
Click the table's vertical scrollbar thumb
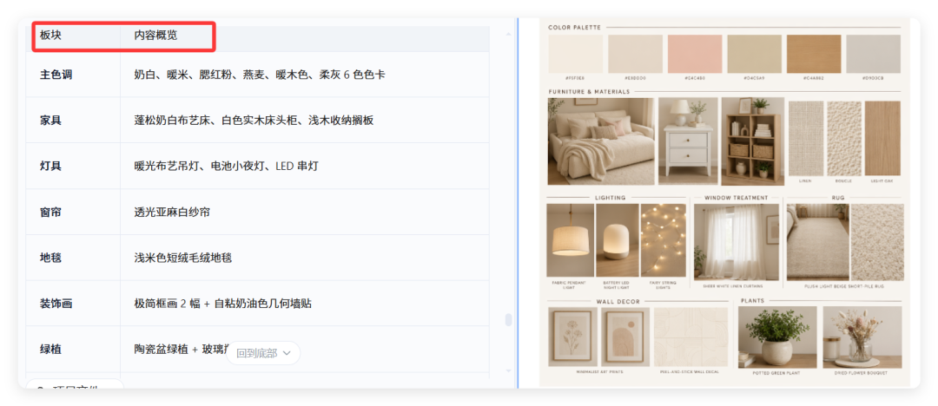click(x=508, y=320)
